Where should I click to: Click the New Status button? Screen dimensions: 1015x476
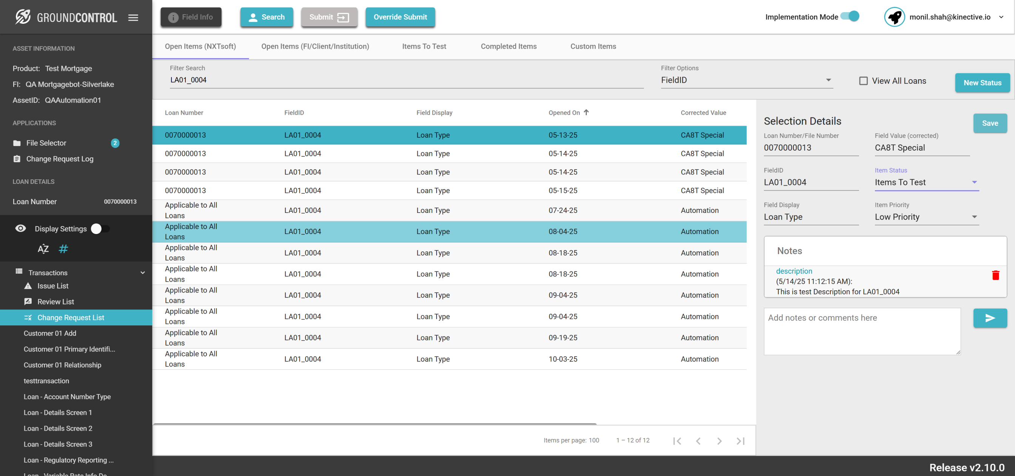(x=982, y=83)
